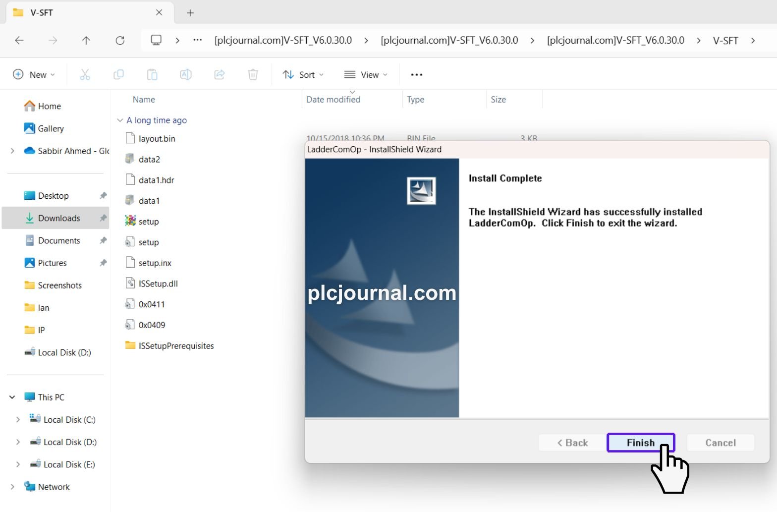Expand Local Disk (C:) tree node
Viewport: 777px width, 512px height.
coord(18,420)
